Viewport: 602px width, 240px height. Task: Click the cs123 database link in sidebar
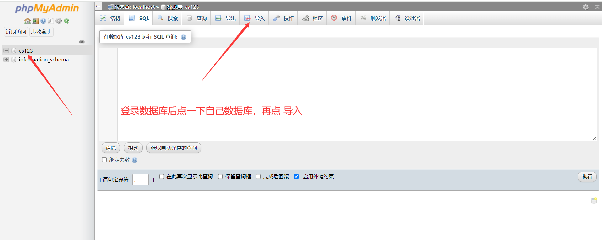[x=26, y=51]
